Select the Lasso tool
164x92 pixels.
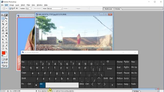pyautogui.click(x=3, y=21)
